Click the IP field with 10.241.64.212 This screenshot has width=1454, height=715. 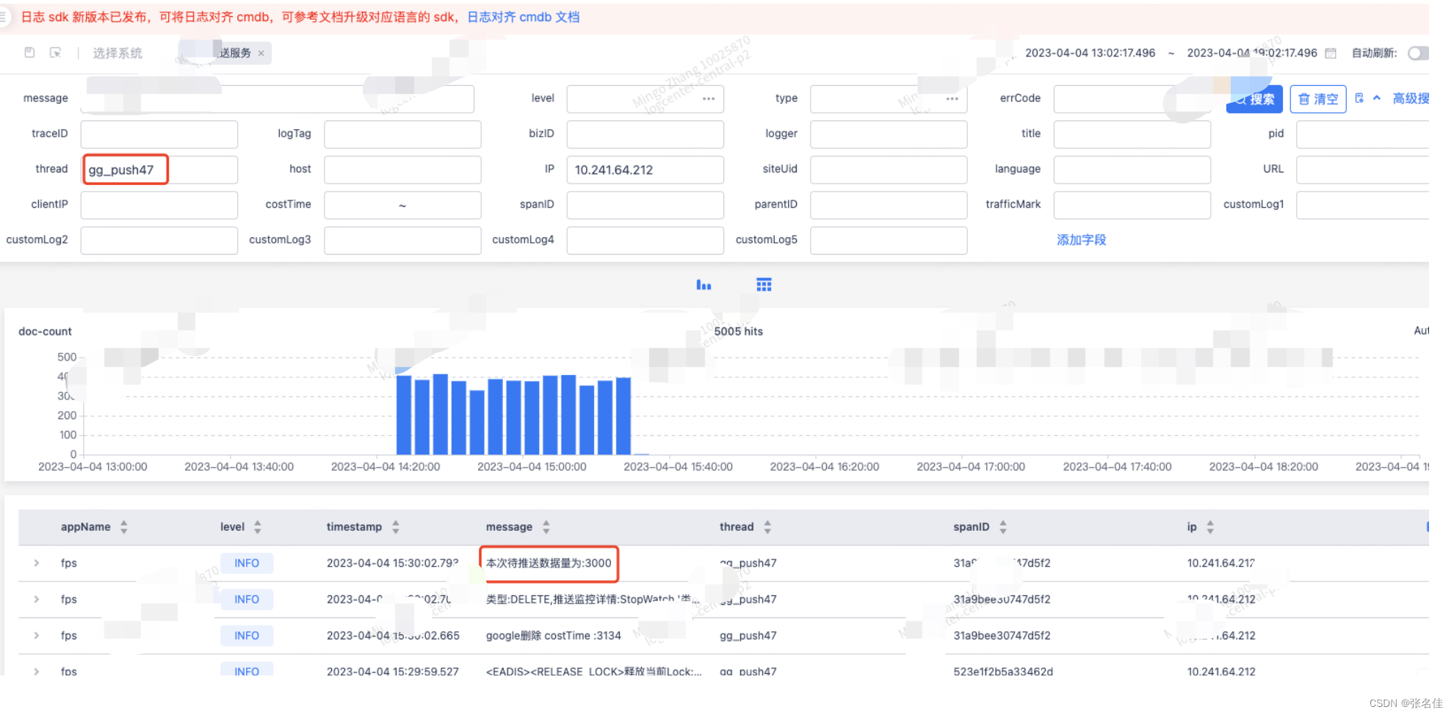[x=645, y=170]
